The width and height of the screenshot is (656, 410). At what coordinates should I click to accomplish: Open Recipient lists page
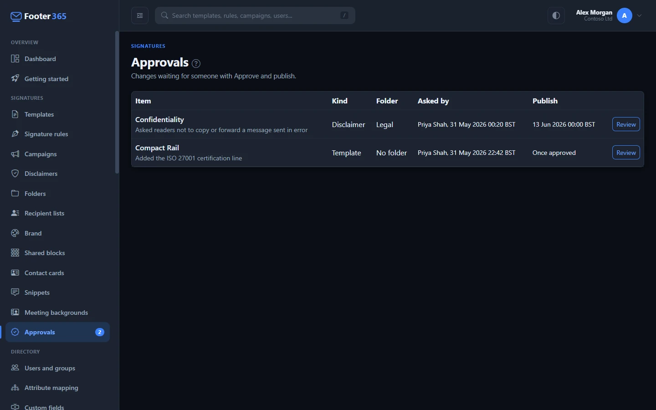[x=57, y=213]
